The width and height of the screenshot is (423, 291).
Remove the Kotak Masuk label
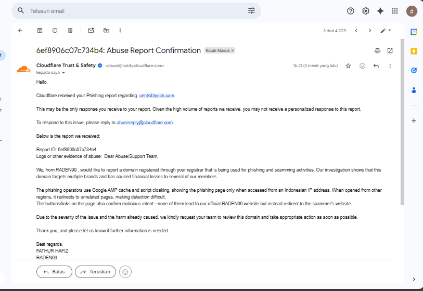click(x=233, y=50)
